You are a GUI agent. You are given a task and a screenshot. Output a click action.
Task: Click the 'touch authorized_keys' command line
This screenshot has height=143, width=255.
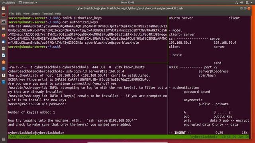(x=55, y=18)
